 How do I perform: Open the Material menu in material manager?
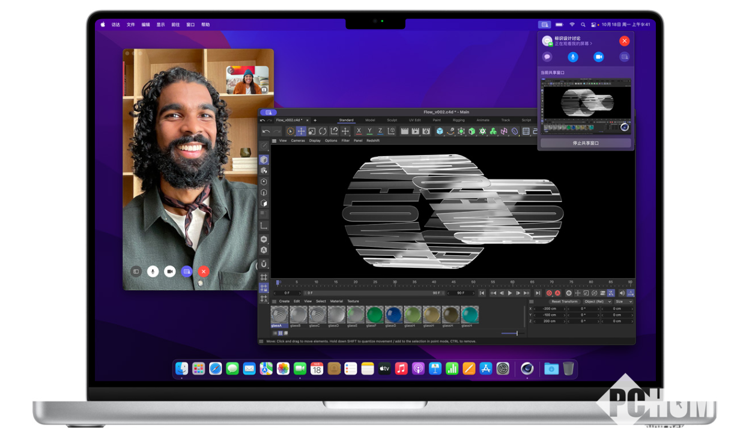coord(336,301)
